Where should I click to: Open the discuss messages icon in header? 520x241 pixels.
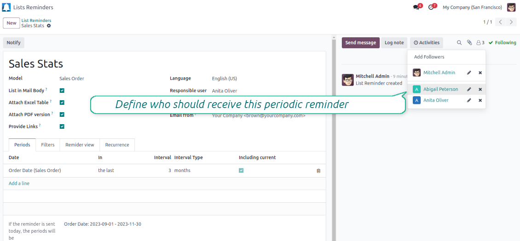[416, 7]
